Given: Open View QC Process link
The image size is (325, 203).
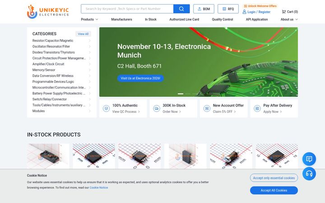Looking at the screenshot, I should pos(126,112).
